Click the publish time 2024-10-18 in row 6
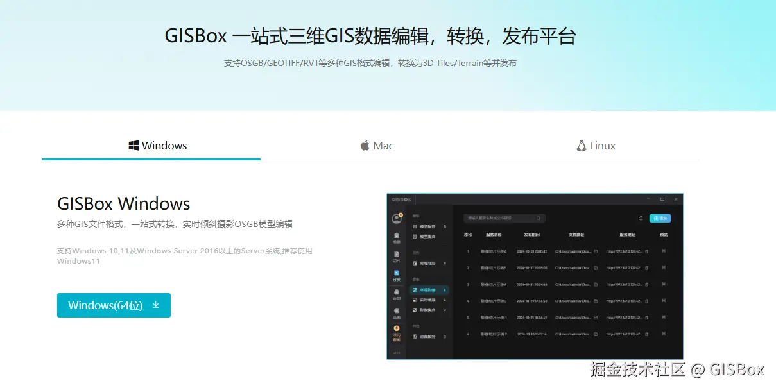Screen dimensions: 776x390 [x=532, y=334]
